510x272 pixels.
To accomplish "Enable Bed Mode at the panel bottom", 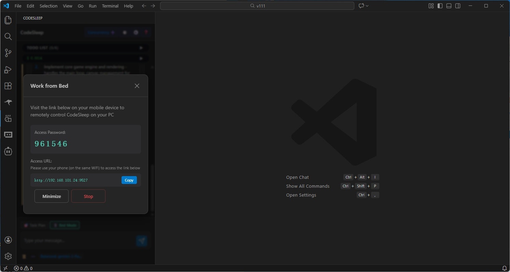I will pos(65,225).
